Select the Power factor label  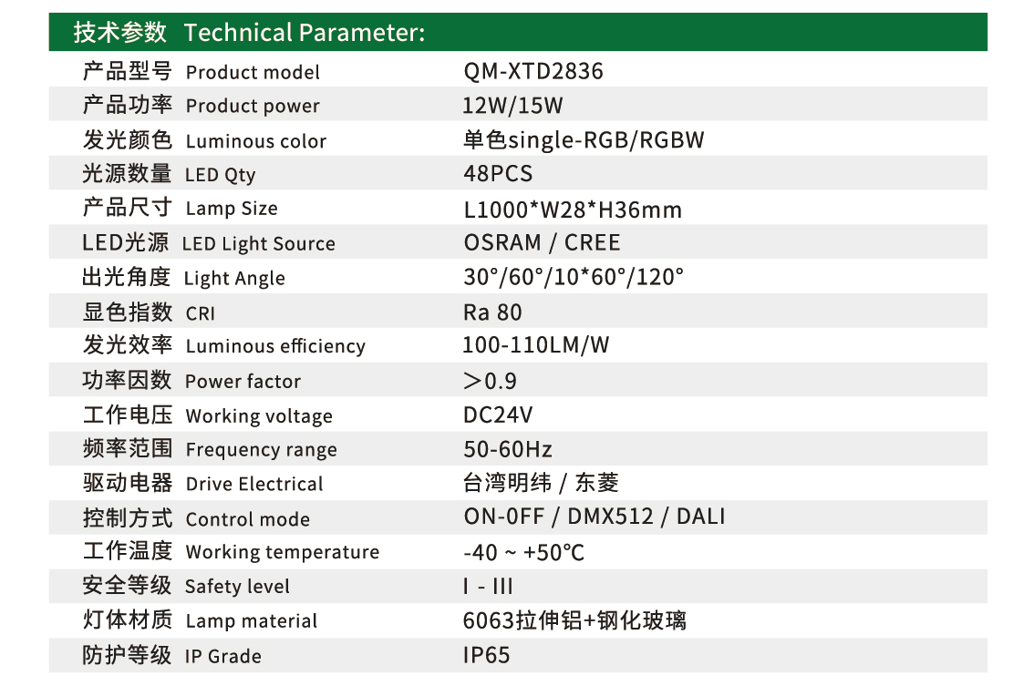coord(243,382)
